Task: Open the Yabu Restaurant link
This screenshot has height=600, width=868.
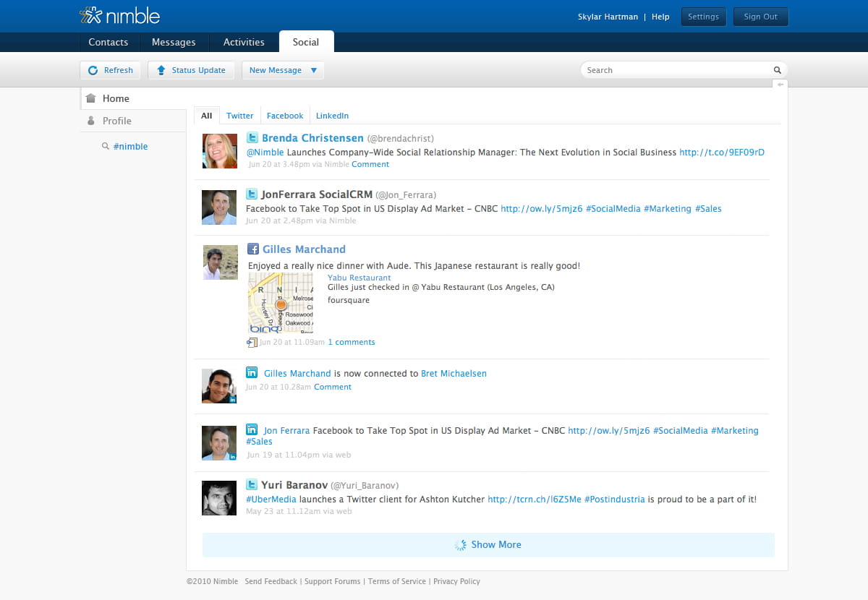Action: tap(359, 278)
